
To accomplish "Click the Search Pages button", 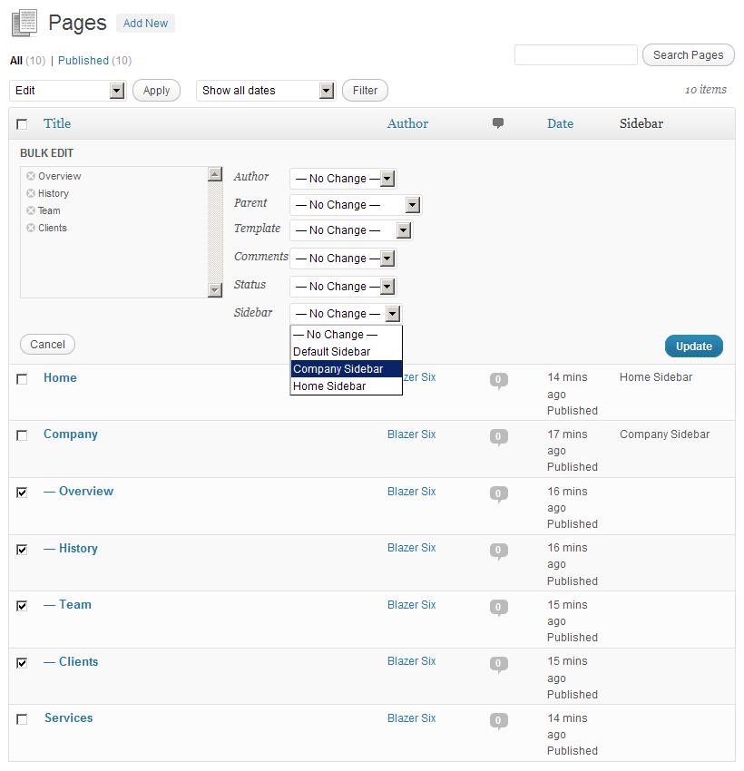I will (688, 55).
